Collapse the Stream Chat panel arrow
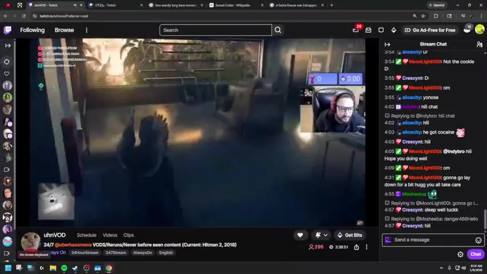The height and width of the screenshot is (274, 487). point(388,44)
